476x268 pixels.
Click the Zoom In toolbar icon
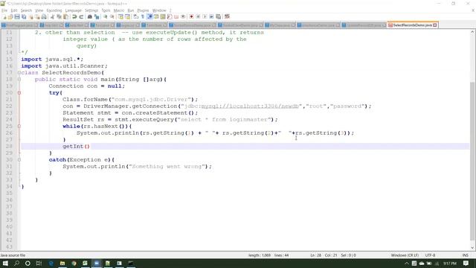[x=105, y=16]
